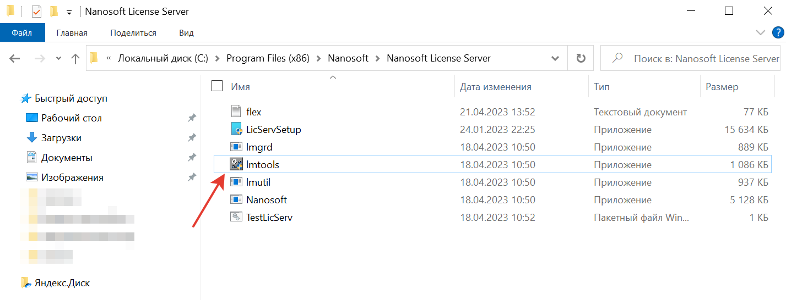Click the Desktop icon in Quick access
Screen dimensions: 786x300
coord(32,118)
